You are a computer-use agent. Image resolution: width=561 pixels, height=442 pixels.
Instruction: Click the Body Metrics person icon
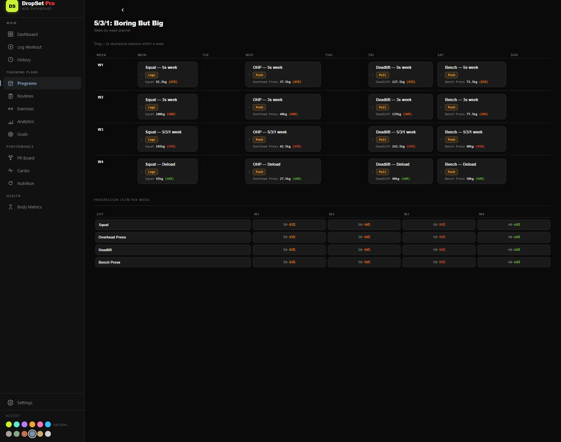click(10, 207)
